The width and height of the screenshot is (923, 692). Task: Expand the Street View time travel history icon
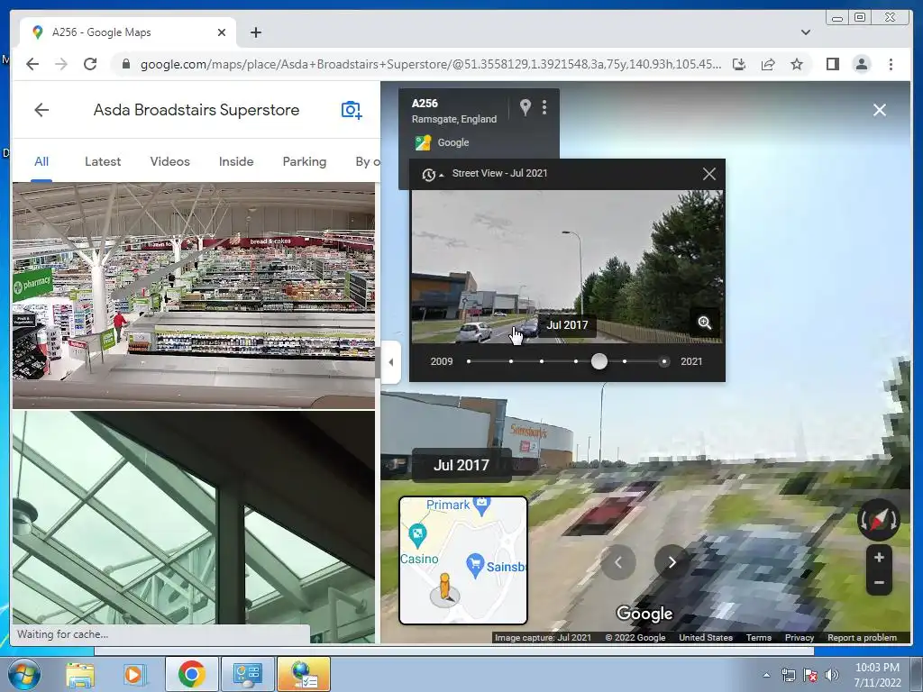tap(432, 174)
